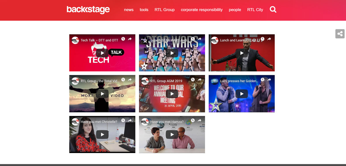Click Watch Later clock on Christelle video

(x=123, y=120)
